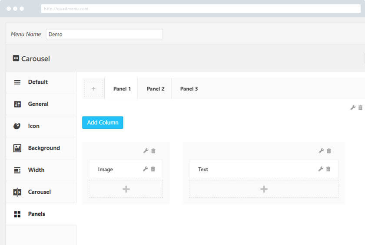Screen dimensions: 365x245
Task: Focus the Menu Name input field
Action: click(x=104, y=34)
